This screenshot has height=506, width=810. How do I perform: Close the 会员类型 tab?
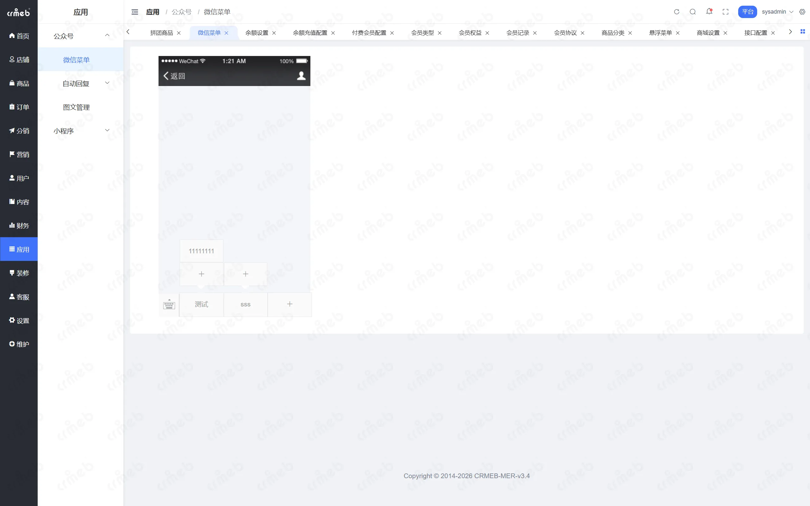439,33
